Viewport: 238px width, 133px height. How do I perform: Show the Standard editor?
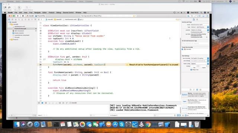click(x=189, y=16)
